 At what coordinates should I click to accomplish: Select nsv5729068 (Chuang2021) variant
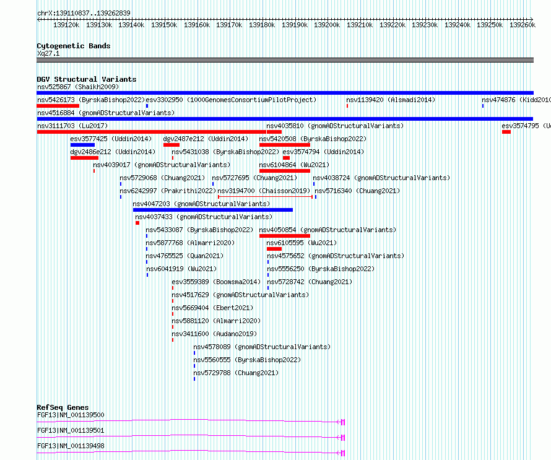point(162,178)
